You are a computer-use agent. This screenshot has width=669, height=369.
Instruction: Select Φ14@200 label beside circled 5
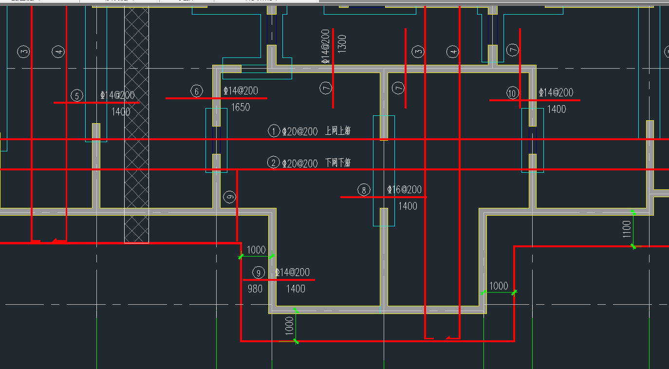tap(117, 95)
